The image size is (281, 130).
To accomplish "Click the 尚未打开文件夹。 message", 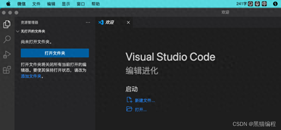I will tap(37, 42).
